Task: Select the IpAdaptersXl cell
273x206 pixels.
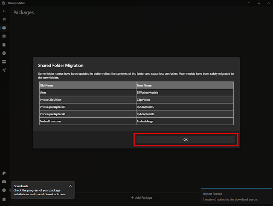Action: (185, 114)
